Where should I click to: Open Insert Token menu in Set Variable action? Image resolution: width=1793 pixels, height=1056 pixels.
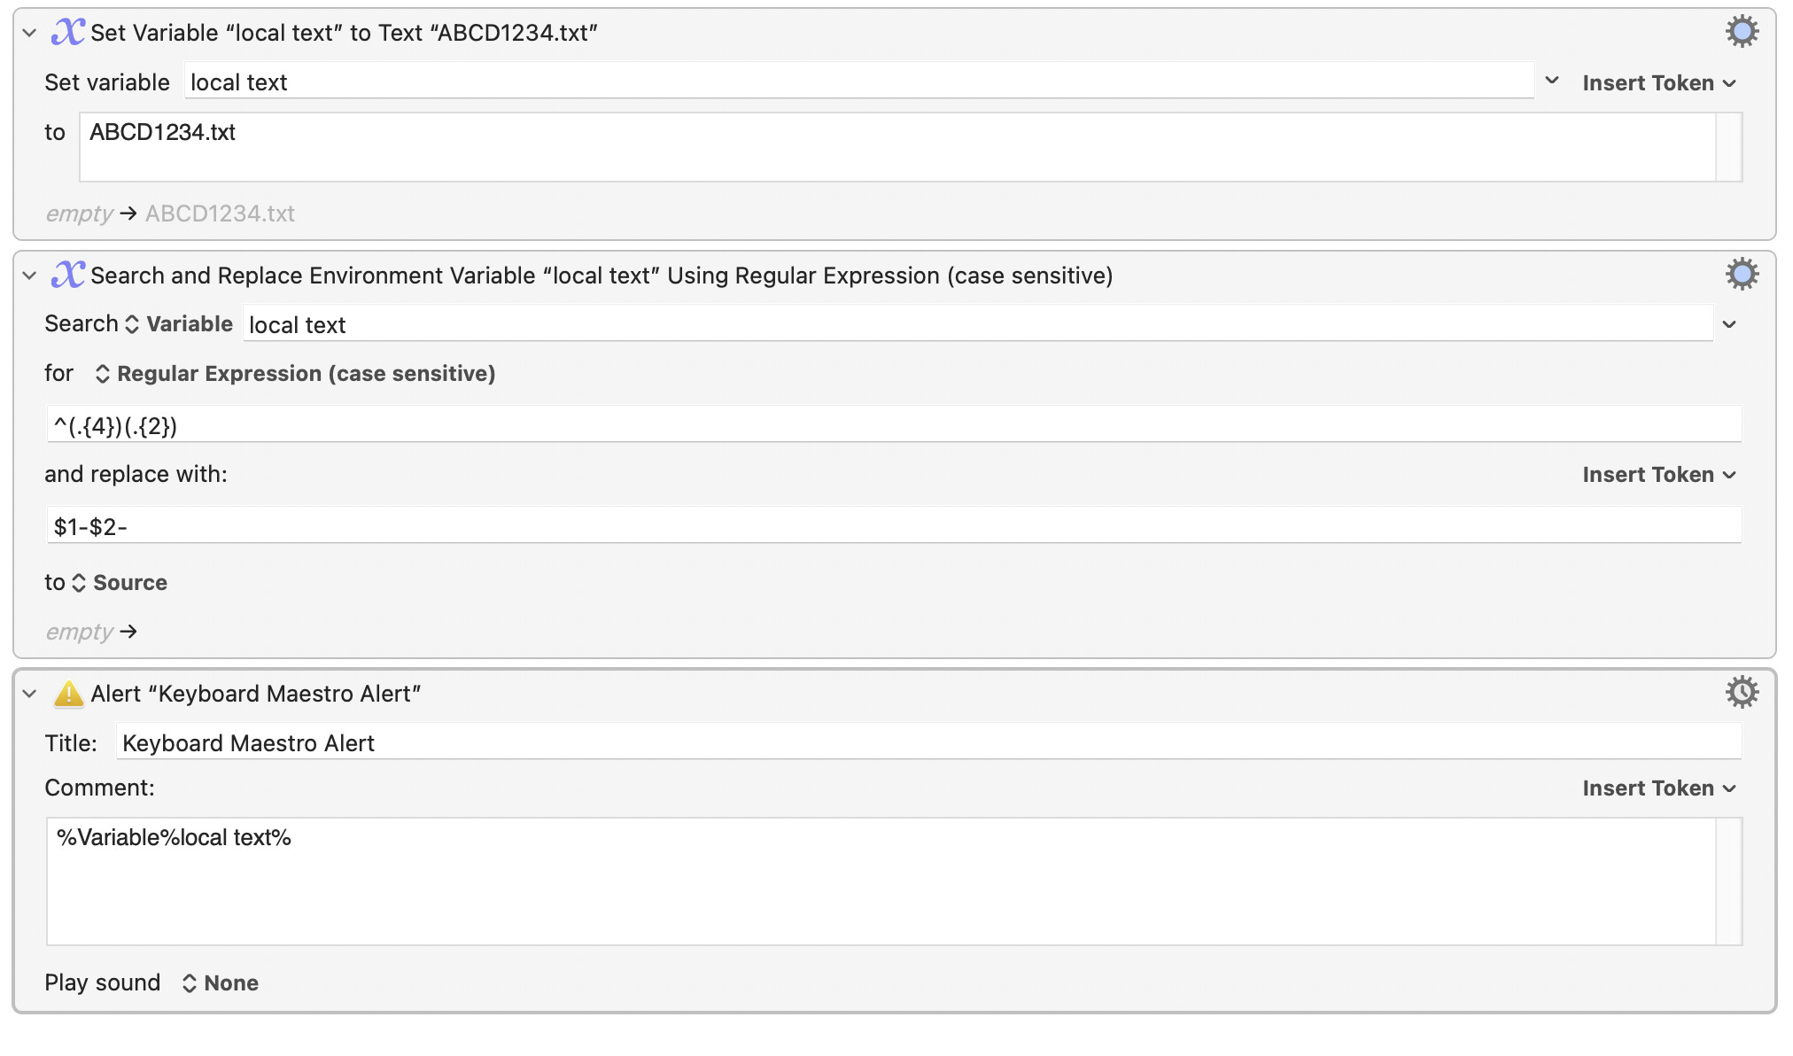click(x=1658, y=83)
